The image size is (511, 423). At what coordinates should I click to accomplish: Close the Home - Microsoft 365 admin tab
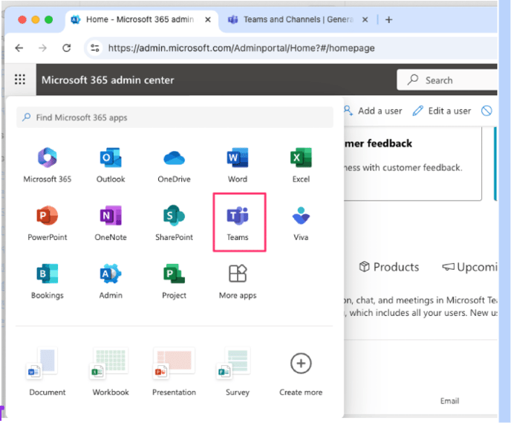pyautogui.click(x=208, y=19)
